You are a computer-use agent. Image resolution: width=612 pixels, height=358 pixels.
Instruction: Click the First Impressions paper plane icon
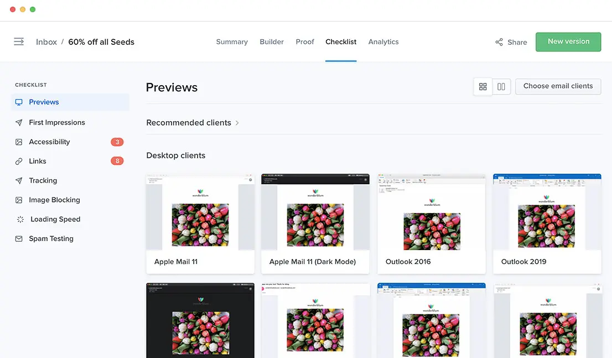tap(19, 123)
